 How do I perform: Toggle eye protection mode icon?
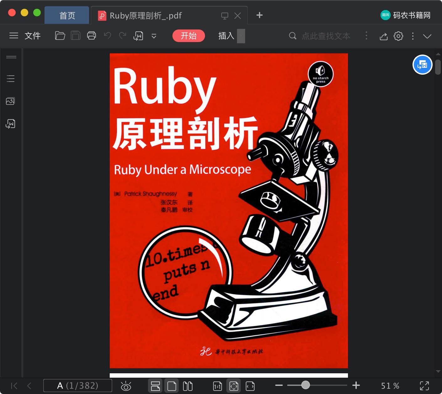126,386
